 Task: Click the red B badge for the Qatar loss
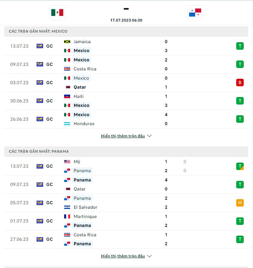click(x=240, y=82)
